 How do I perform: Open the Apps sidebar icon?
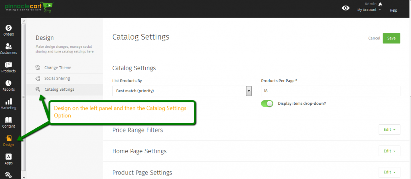coord(9,157)
